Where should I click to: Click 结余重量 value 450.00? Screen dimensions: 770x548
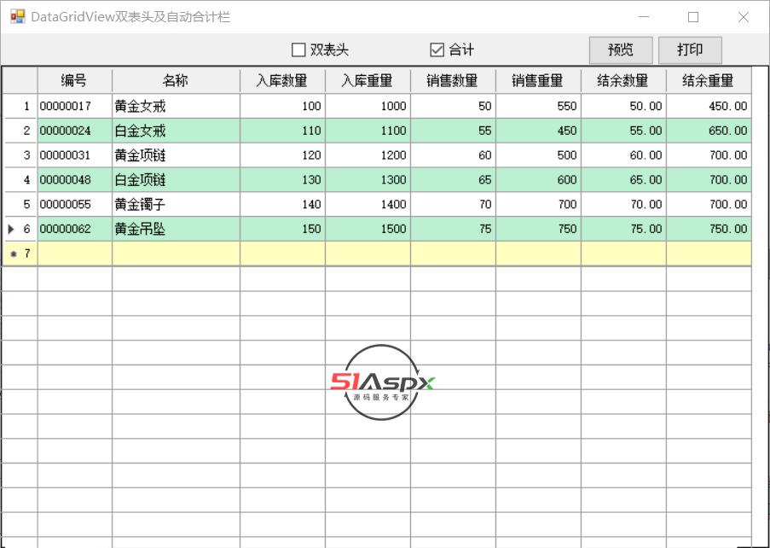(709, 106)
